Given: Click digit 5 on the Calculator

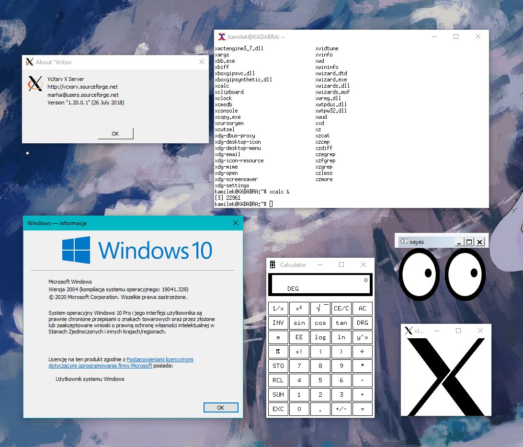Looking at the screenshot, I should [x=320, y=380].
